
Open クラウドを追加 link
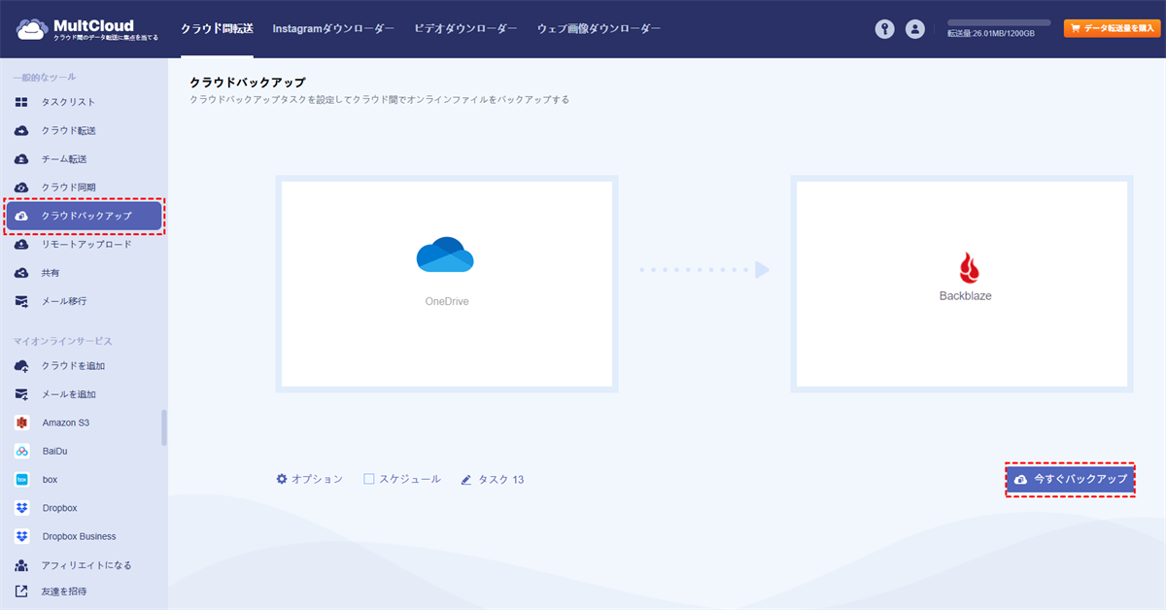(73, 366)
